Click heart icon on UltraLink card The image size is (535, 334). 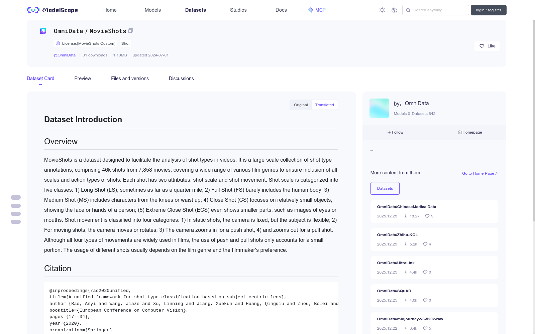point(425,272)
